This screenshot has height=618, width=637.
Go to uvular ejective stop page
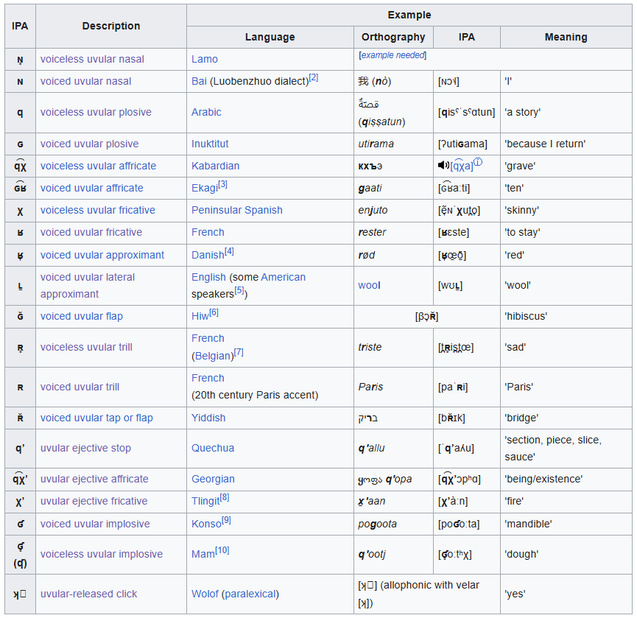pos(85,448)
